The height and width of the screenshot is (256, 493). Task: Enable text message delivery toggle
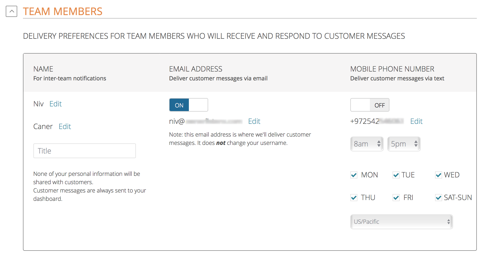pyautogui.click(x=370, y=105)
